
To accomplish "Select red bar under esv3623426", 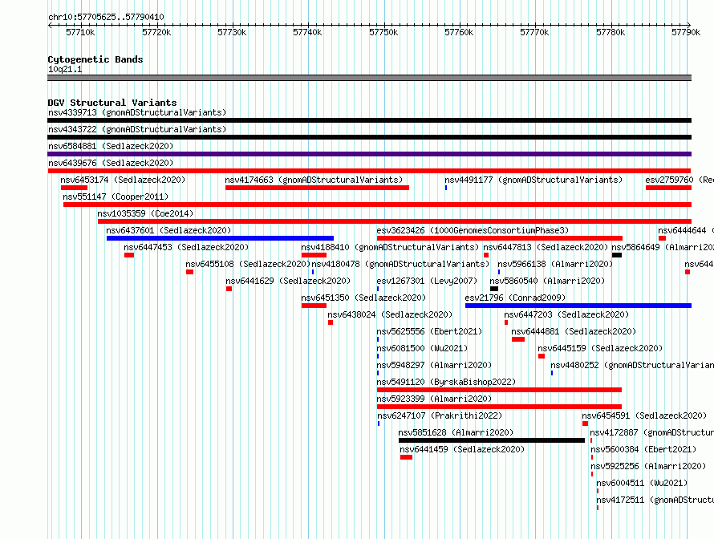I will tap(500, 238).
